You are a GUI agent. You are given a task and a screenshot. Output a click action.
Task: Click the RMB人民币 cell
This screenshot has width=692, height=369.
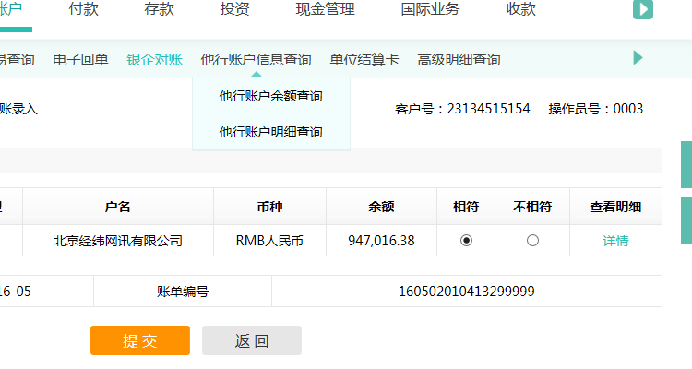point(269,241)
